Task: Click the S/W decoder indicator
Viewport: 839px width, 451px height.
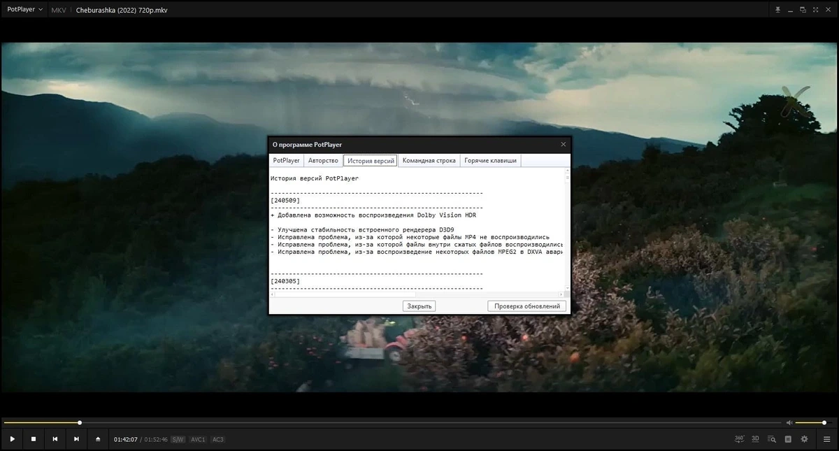Action: 178,439
